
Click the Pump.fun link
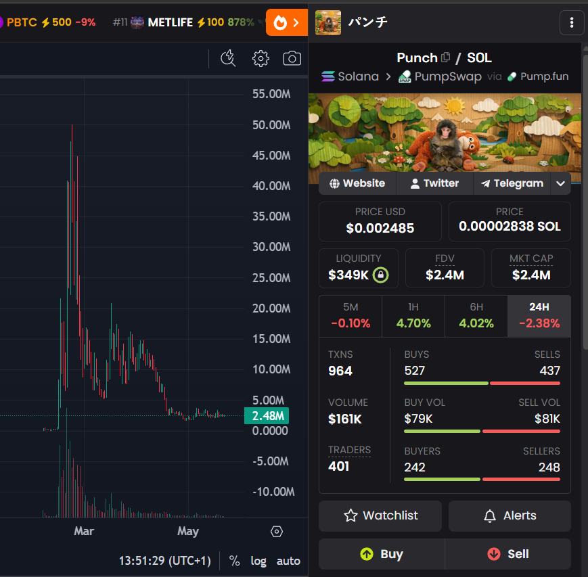pyautogui.click(x=538, y=76)
